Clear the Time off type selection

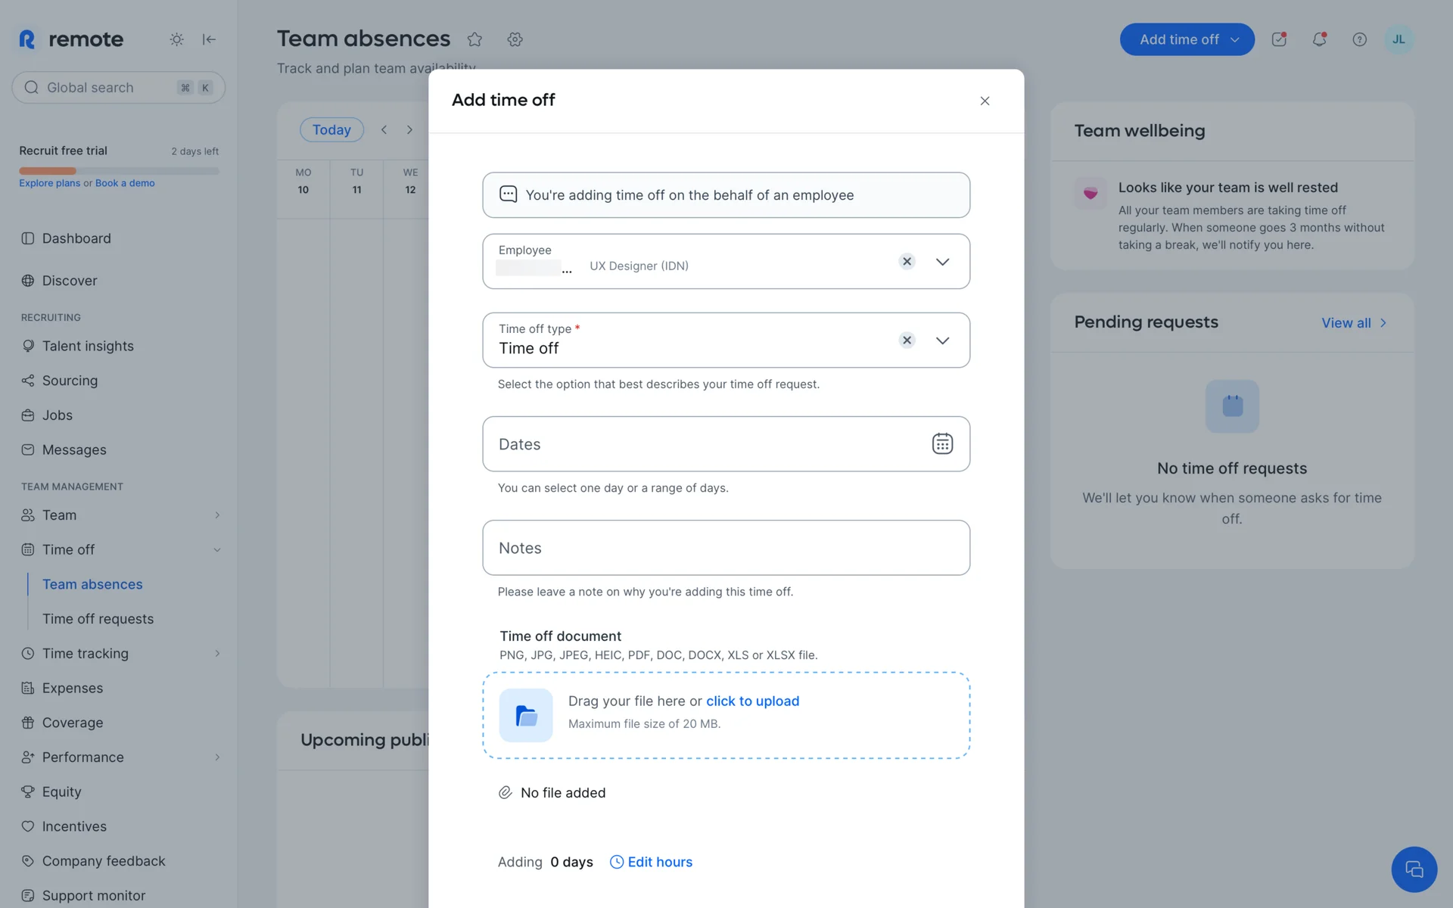(x=907, y=340)
